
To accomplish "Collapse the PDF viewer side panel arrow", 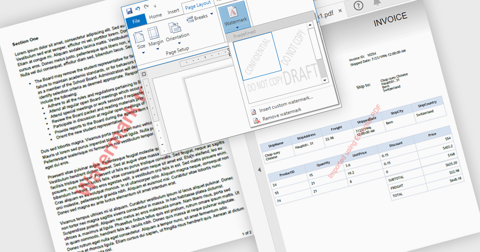I will (x=259, y=170).
